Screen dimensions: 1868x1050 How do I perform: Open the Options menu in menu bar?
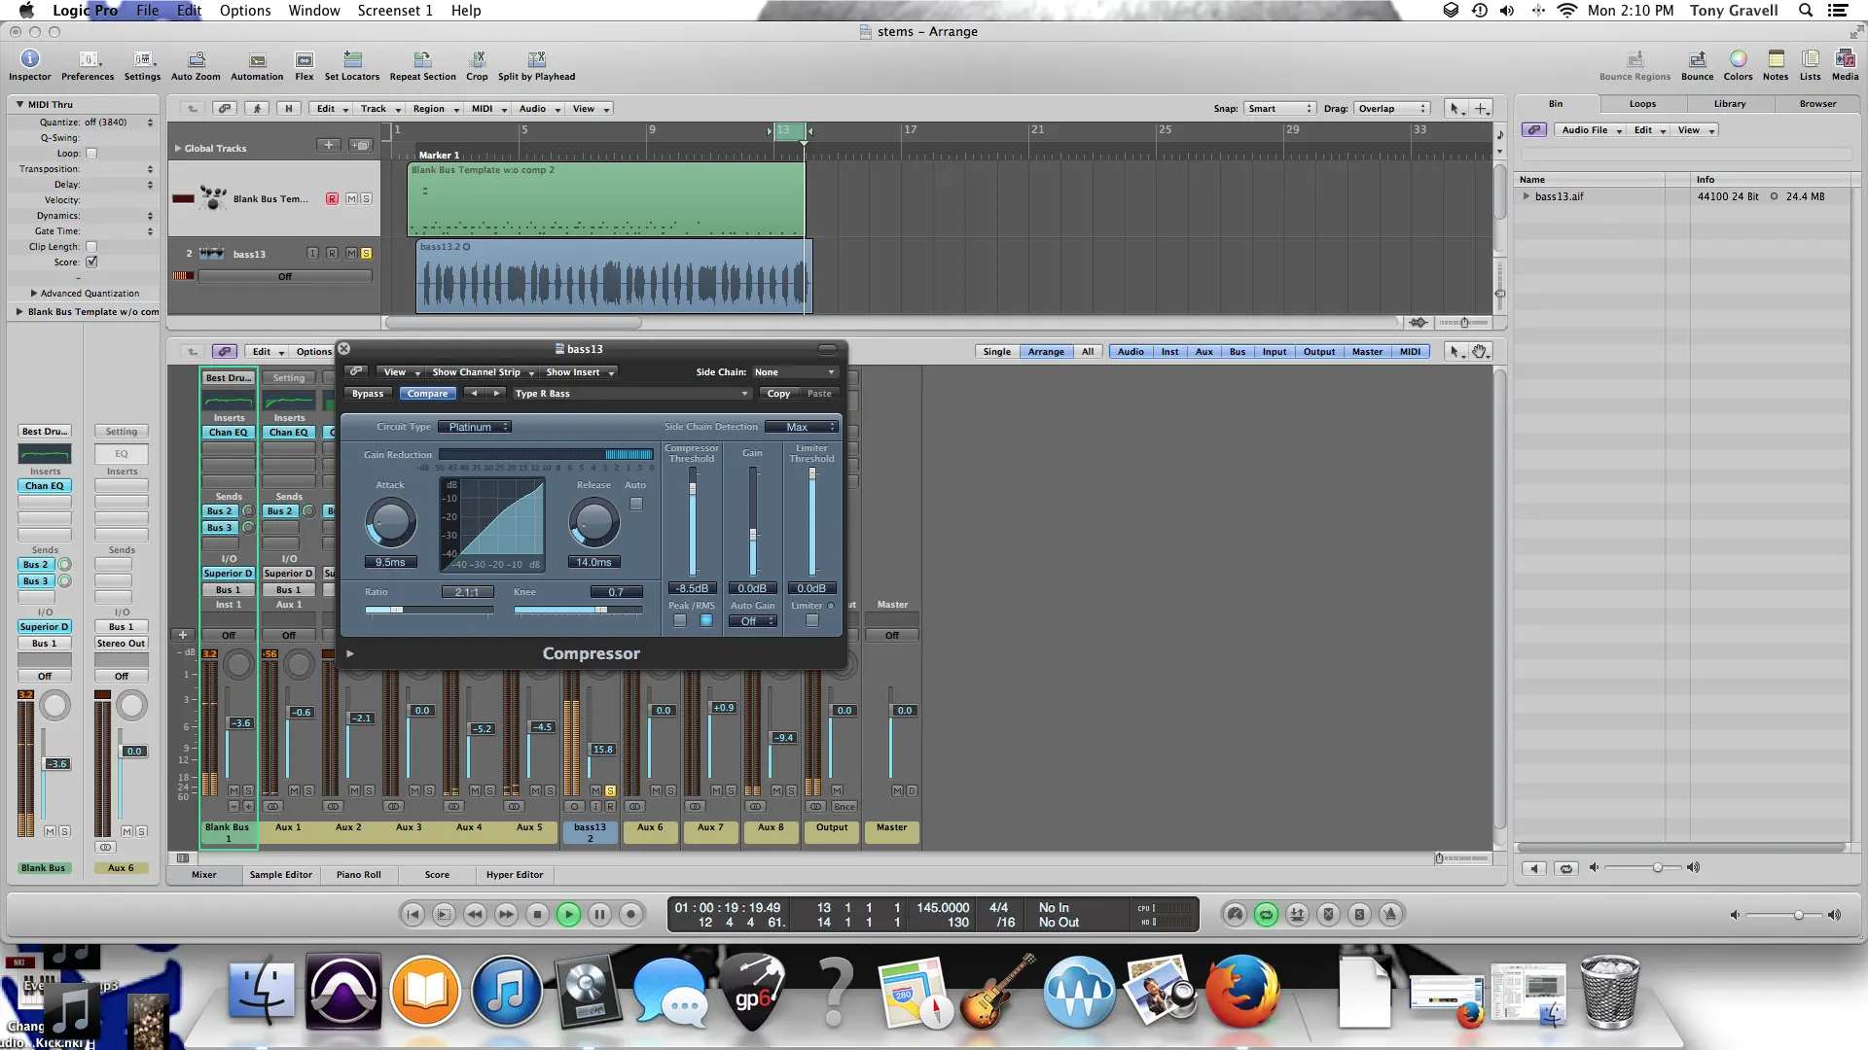(x=245, y=11)
